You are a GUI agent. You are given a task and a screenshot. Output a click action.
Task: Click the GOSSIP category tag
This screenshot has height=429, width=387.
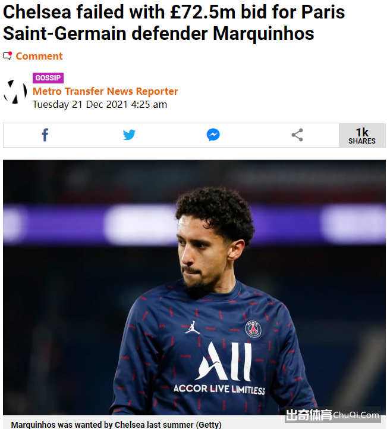(48, 78)
